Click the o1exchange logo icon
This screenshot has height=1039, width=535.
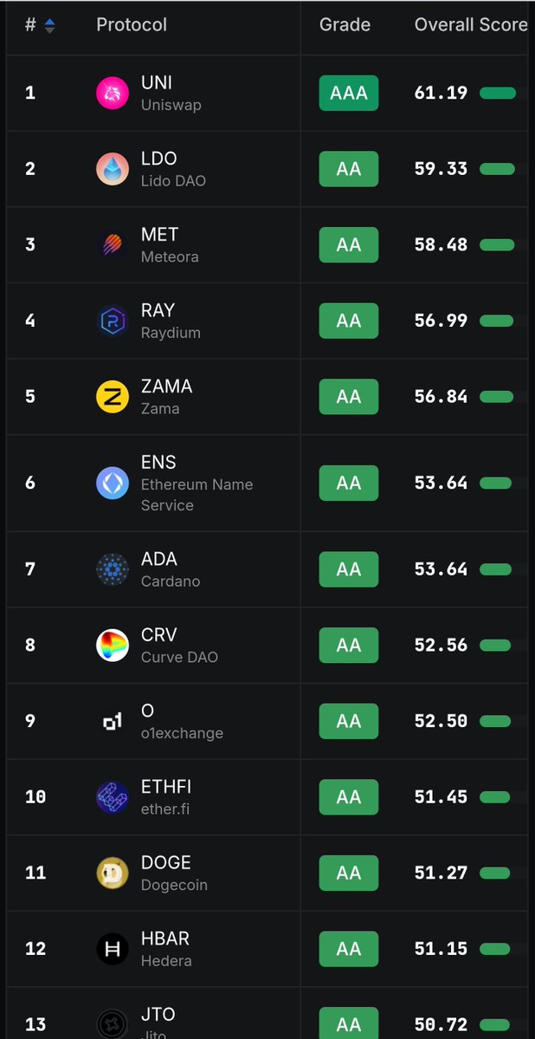coord(113,722)
